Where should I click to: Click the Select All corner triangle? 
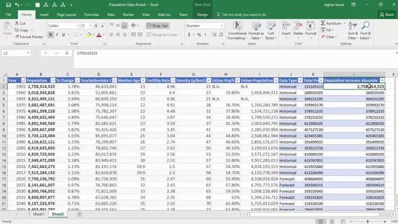point(4,75)
